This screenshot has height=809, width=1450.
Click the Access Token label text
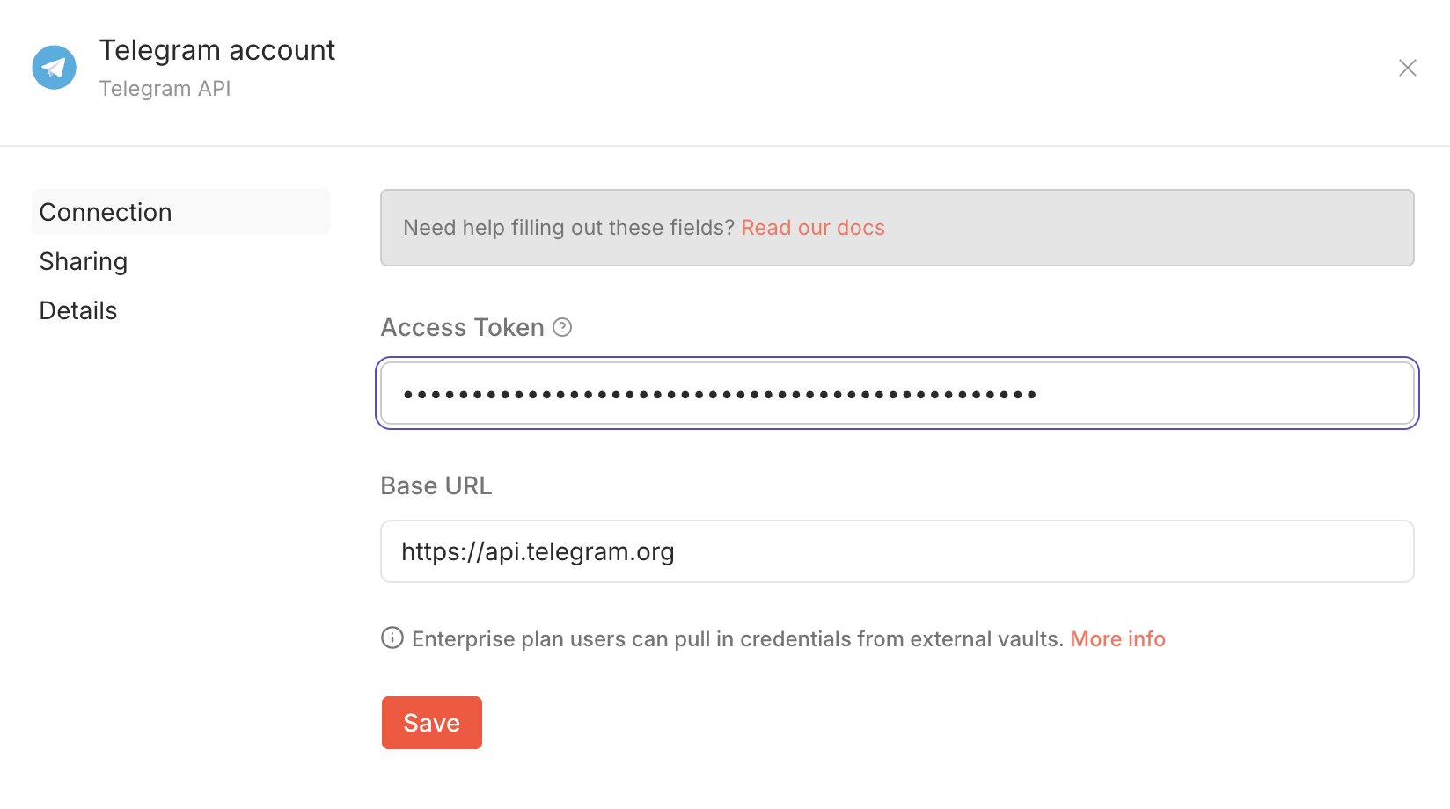462,328
